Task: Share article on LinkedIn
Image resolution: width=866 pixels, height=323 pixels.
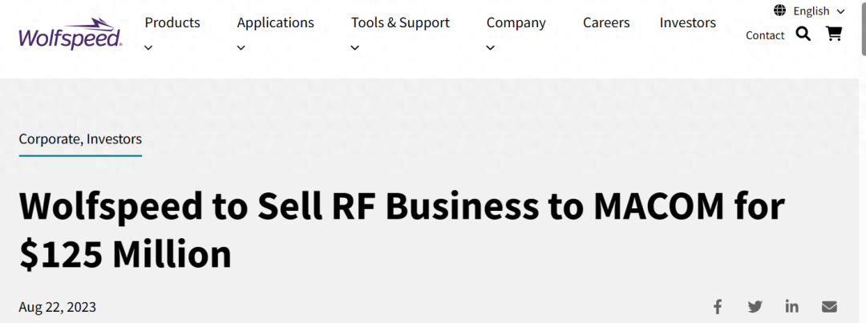Action: pos(792,306)
